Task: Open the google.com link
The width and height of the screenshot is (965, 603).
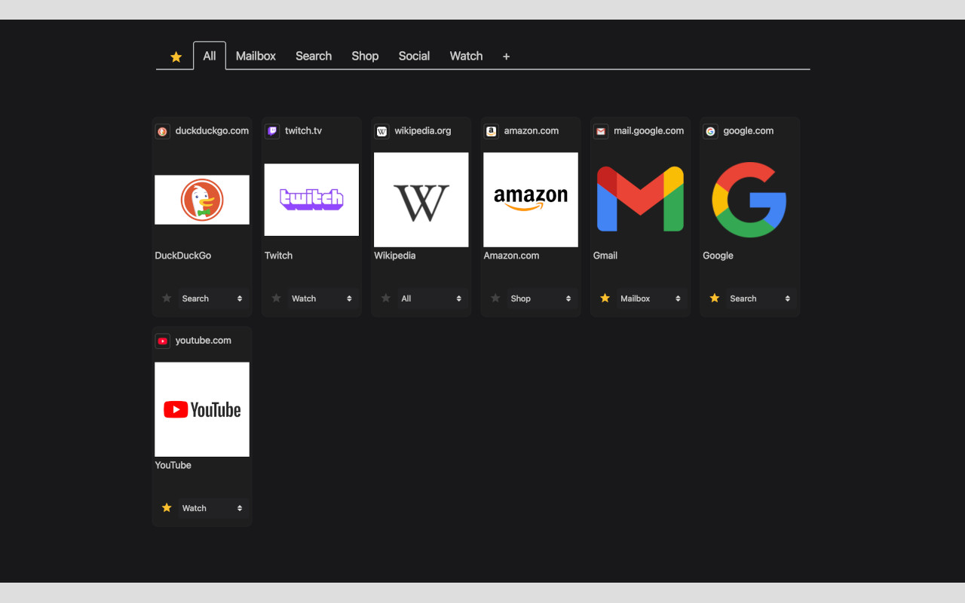Action: [x=748, y=130]
